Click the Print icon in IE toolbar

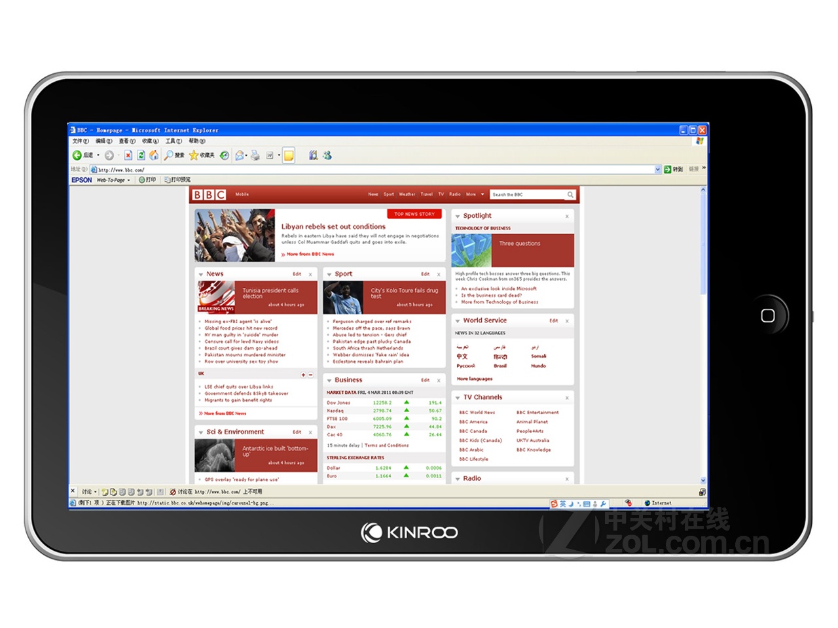point(255,155)
